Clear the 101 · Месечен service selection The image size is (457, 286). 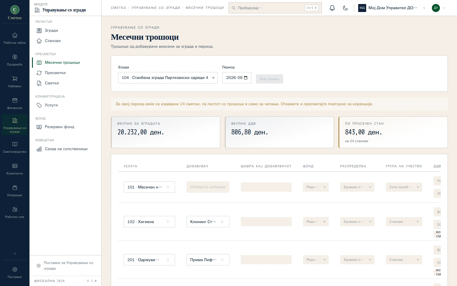tap(168, 187)
